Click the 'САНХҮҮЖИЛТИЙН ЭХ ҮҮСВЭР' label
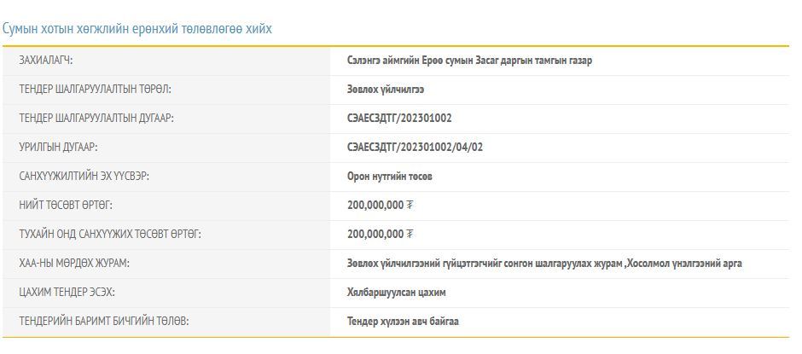The height and width of the screenshot is (354, 802). (90, 177)
